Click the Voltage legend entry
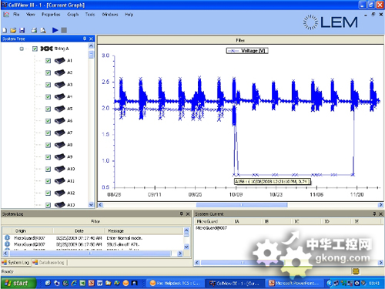 click(x=247, y=51)
